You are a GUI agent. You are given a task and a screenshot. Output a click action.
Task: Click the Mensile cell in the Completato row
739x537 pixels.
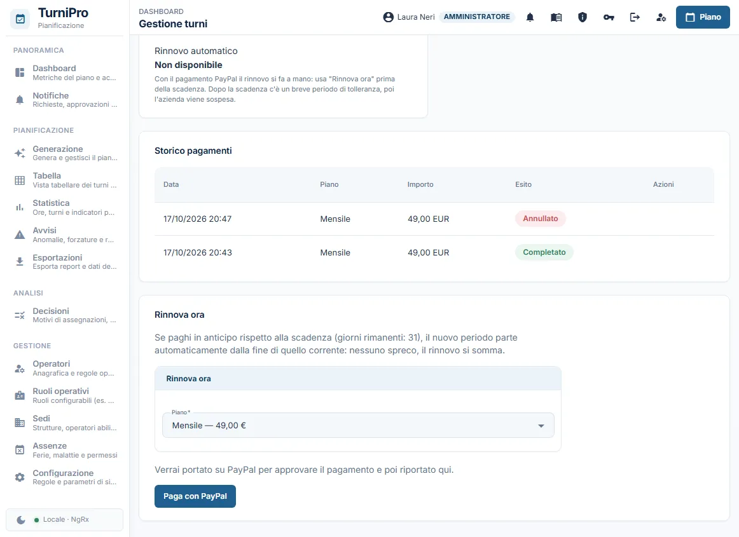335,253
